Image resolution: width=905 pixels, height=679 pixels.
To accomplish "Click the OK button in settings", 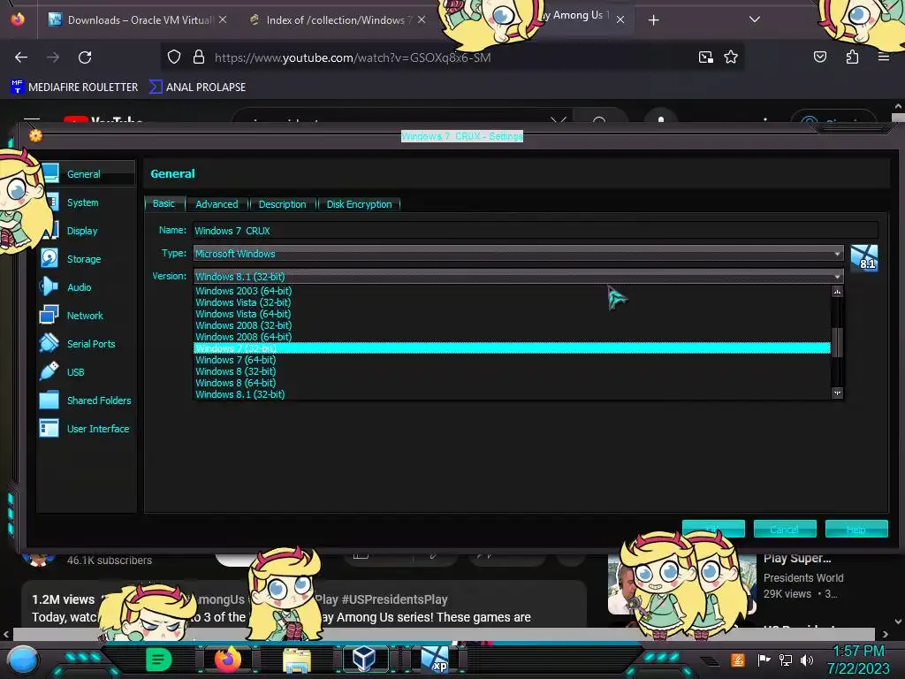I will [713, 529].
